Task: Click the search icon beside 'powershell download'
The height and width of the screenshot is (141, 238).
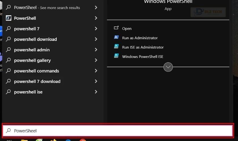Action: click(8, 39)
